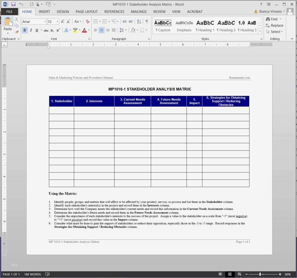Click the Copy icon under Cut
Image resolution: width=297 pixels, height=278 pixels.
(17, 26)
